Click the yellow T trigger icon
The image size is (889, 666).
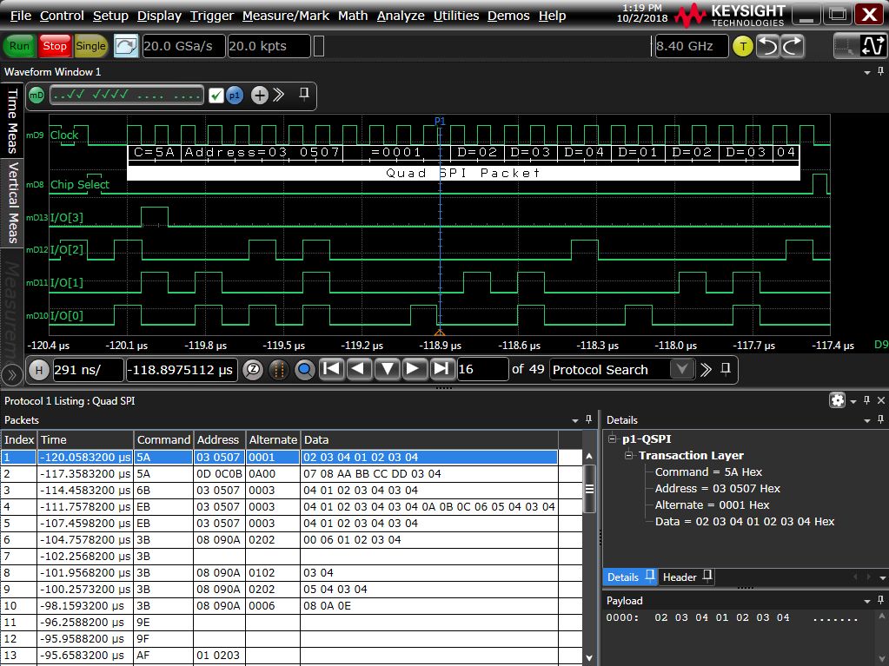(742, 47)
